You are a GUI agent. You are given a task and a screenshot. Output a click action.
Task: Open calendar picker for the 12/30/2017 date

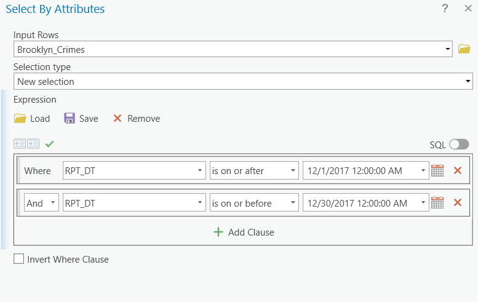point(437,202)
